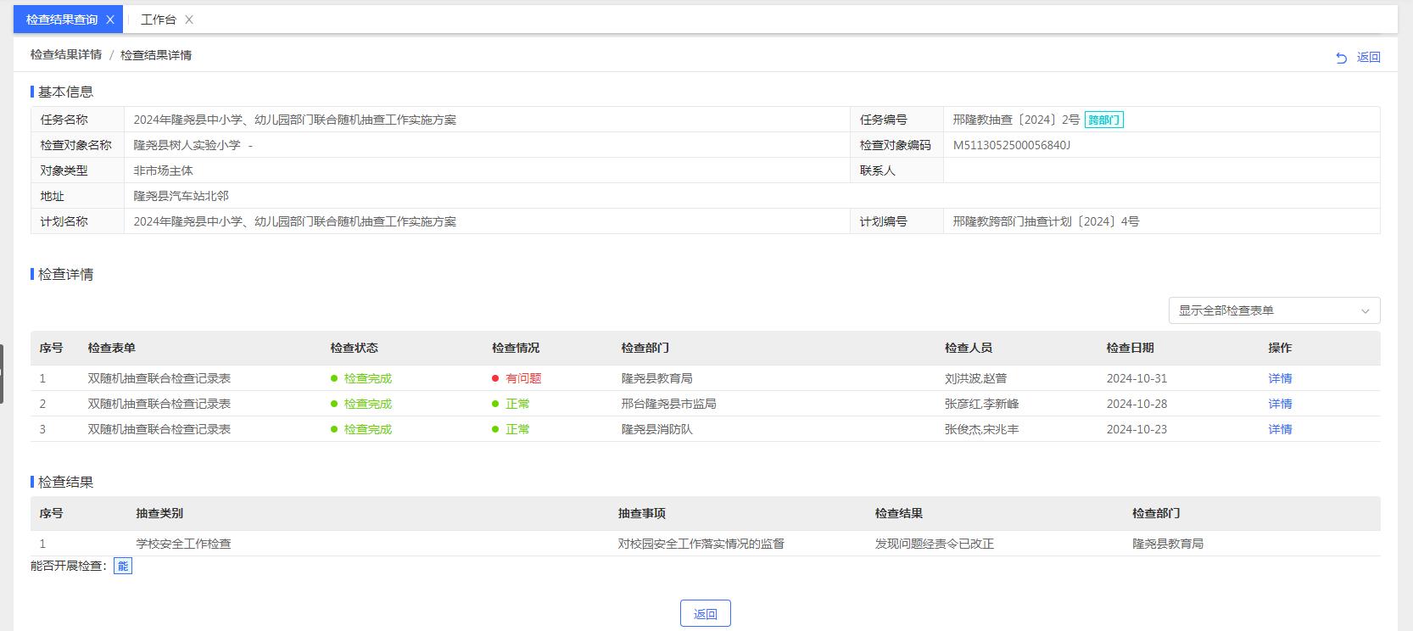
Task: Open 详情 for 隆尧县教育局 inspection row
Action: [x=1279, y=378]
